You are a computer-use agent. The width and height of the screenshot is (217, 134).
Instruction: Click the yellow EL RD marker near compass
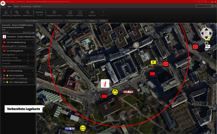[x=207, y=39]
